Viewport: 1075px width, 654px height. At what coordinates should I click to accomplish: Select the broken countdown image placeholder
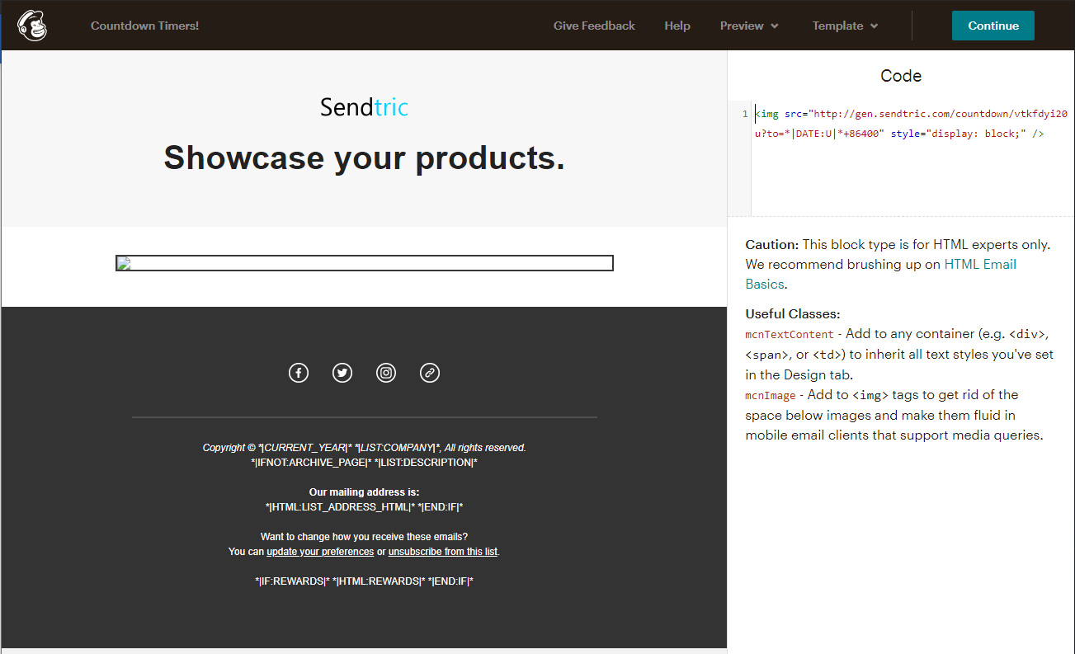pos(364,263)
